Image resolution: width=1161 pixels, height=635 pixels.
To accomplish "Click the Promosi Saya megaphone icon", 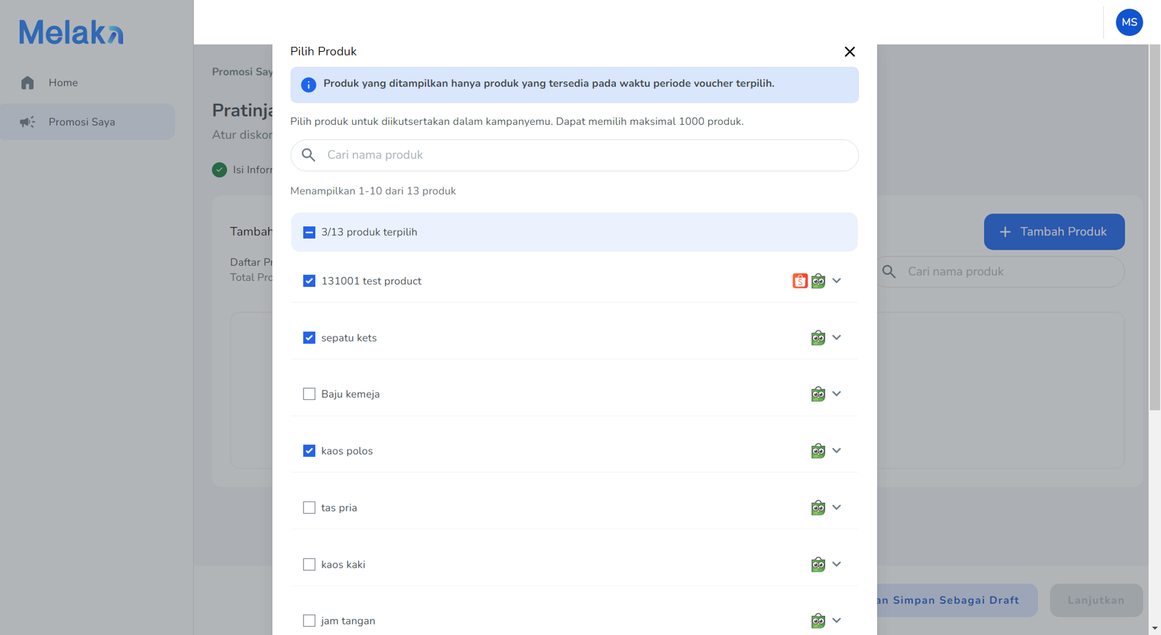I will [27, 122].
